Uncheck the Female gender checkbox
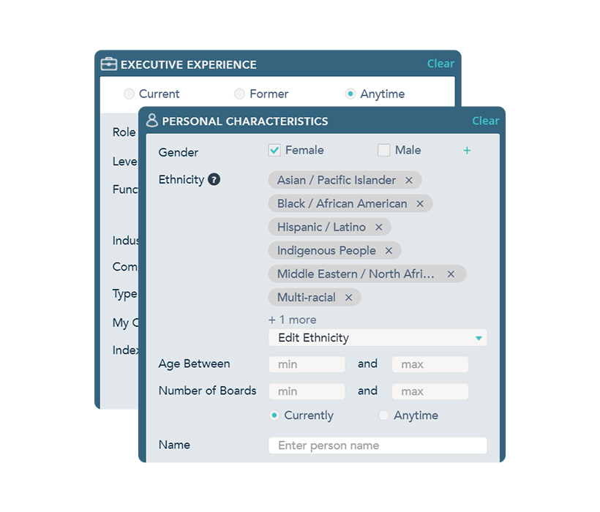Image resolution: width=600 pixels, height=512 pixels. tap(274, 149)
